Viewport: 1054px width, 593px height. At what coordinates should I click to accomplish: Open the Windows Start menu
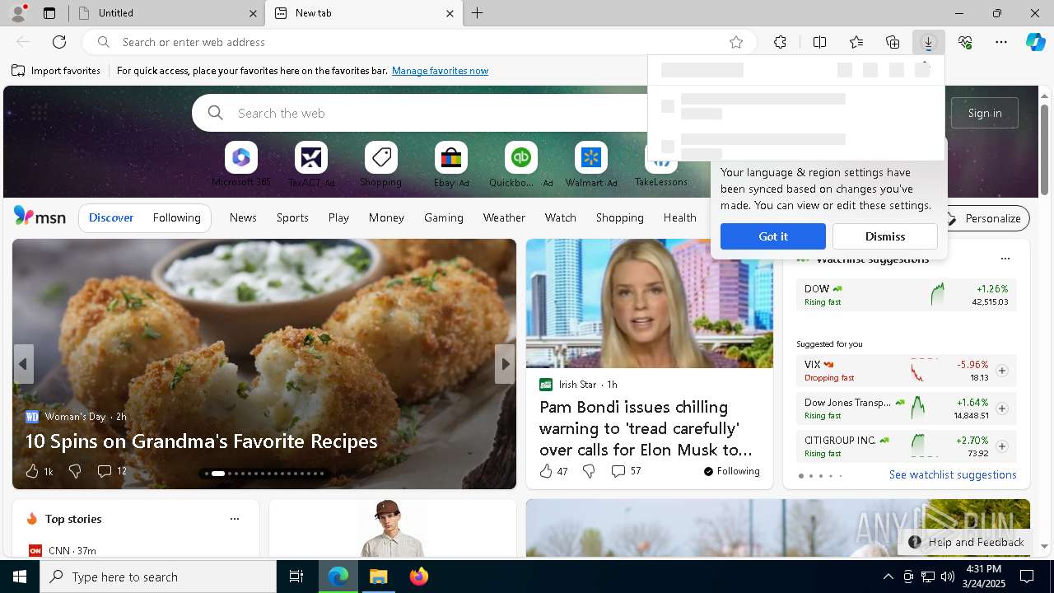pos(20,577)
